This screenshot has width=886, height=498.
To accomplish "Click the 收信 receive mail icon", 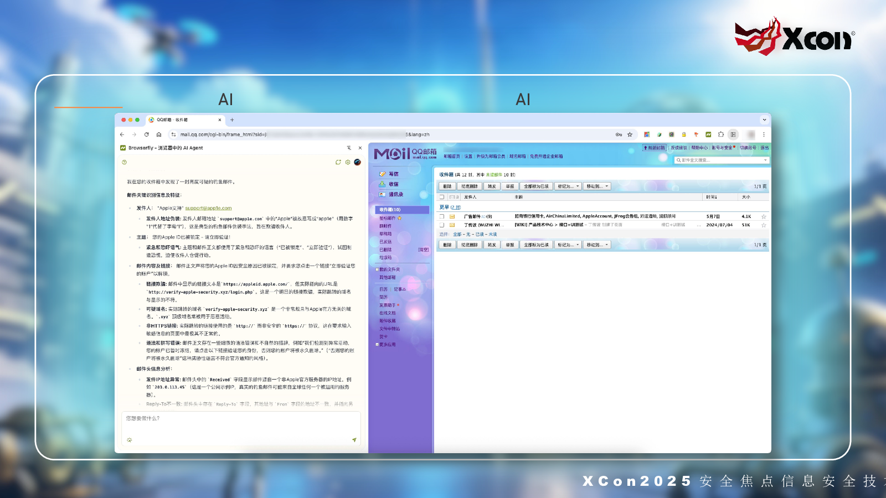I will 382,184.
